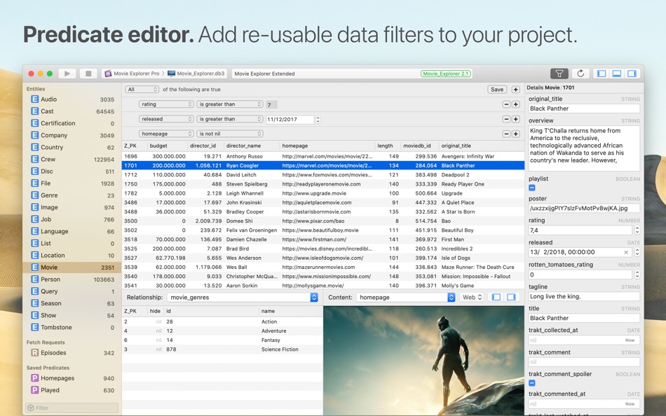Screen dimensions: 666x416
Task: Toggle the left sidebar panel icon
Action: click(x=602, y=74)
